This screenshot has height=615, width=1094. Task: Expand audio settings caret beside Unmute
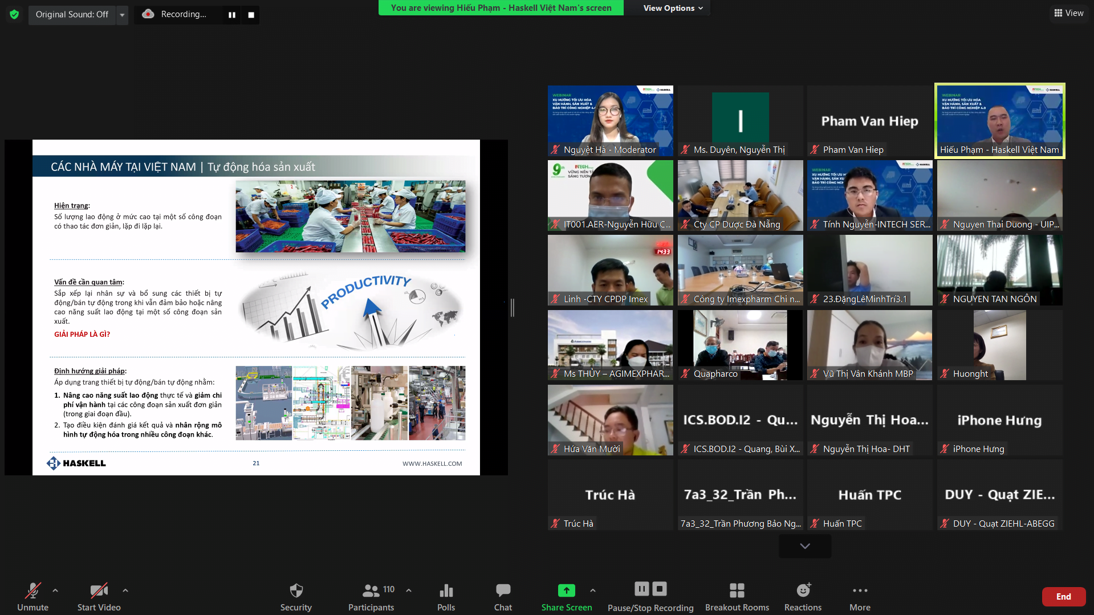pyautogui.click(x=55, y=590)
